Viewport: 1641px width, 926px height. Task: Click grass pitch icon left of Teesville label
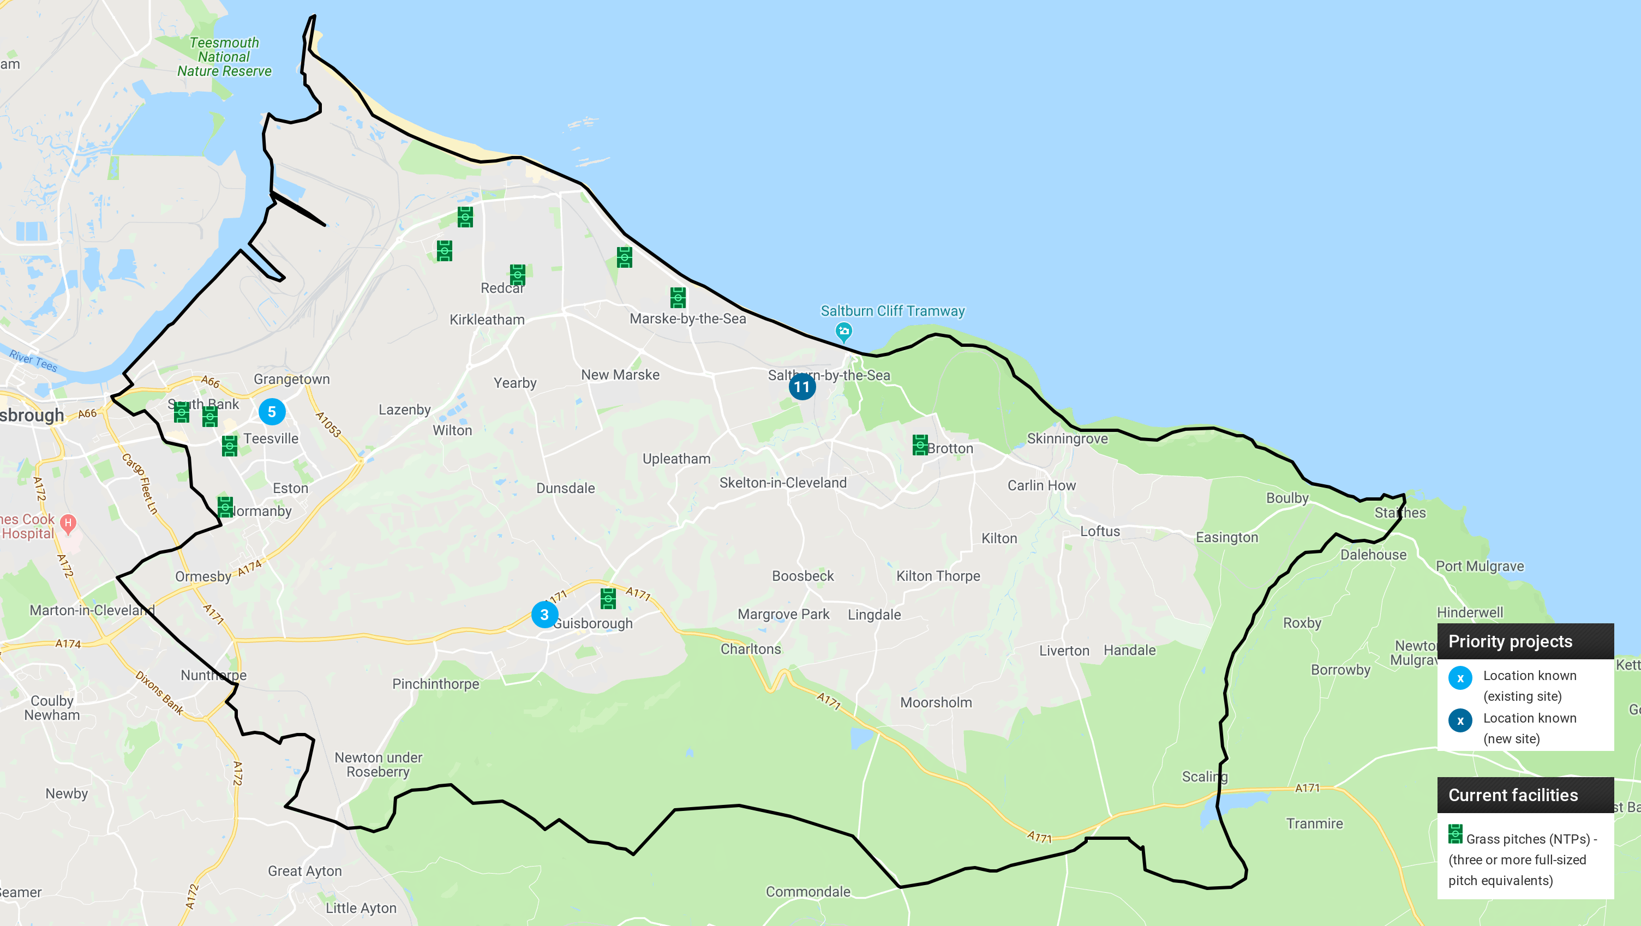(x=229, y=447)
